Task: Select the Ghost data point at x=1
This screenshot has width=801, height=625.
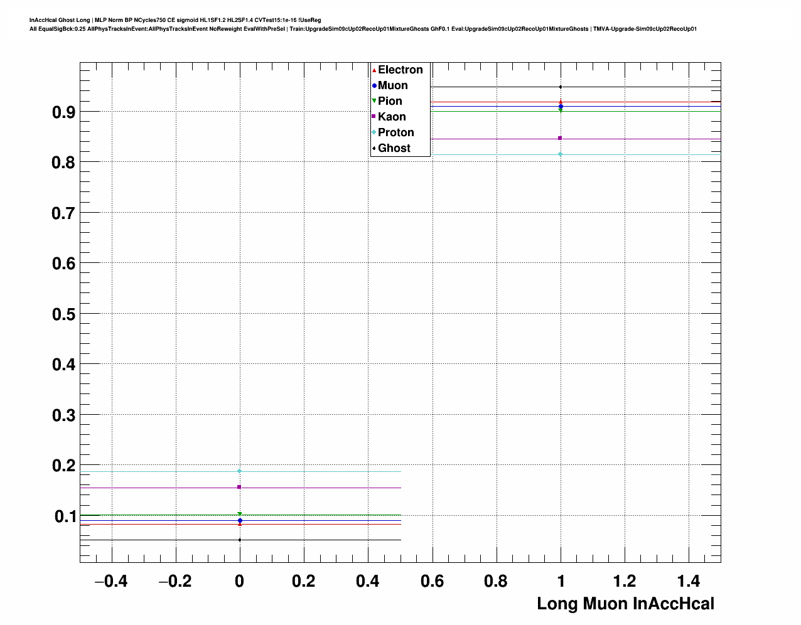Action: click(560, 87)
